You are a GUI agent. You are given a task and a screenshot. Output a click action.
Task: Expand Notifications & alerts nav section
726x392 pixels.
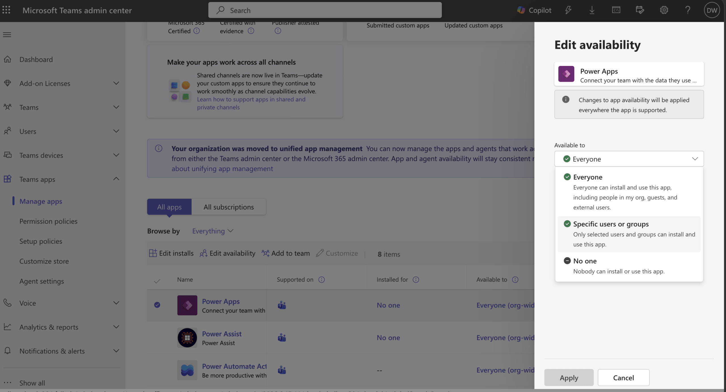click(116, 351)
